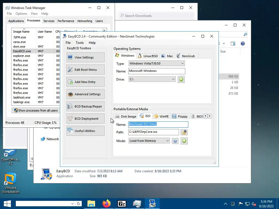
Task: Open BCD Deployment page
Action: 85,119
